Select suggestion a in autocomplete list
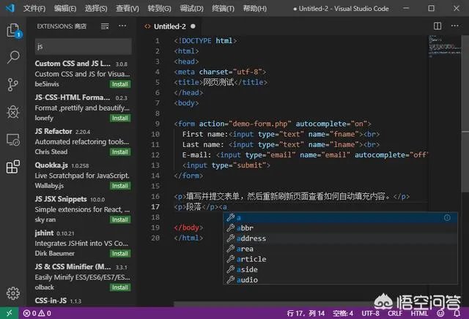The image size is (469, 319). click(x=340, y=218)
